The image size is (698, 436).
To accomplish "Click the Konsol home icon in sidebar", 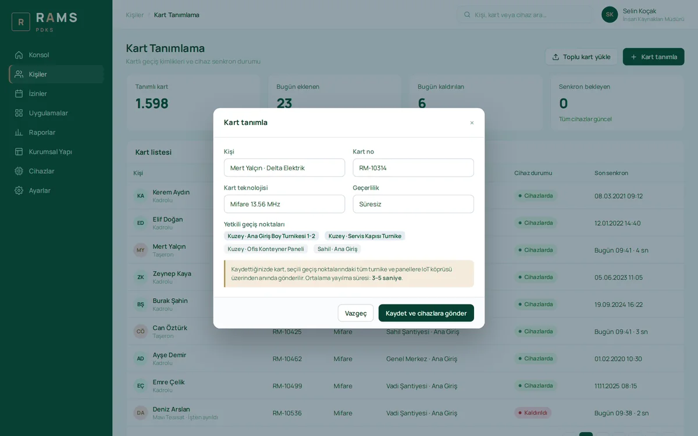I will tap(19, 55).
